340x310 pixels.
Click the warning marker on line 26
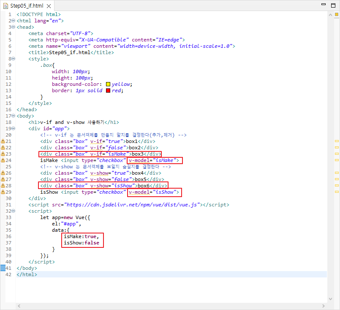(3, 173)
